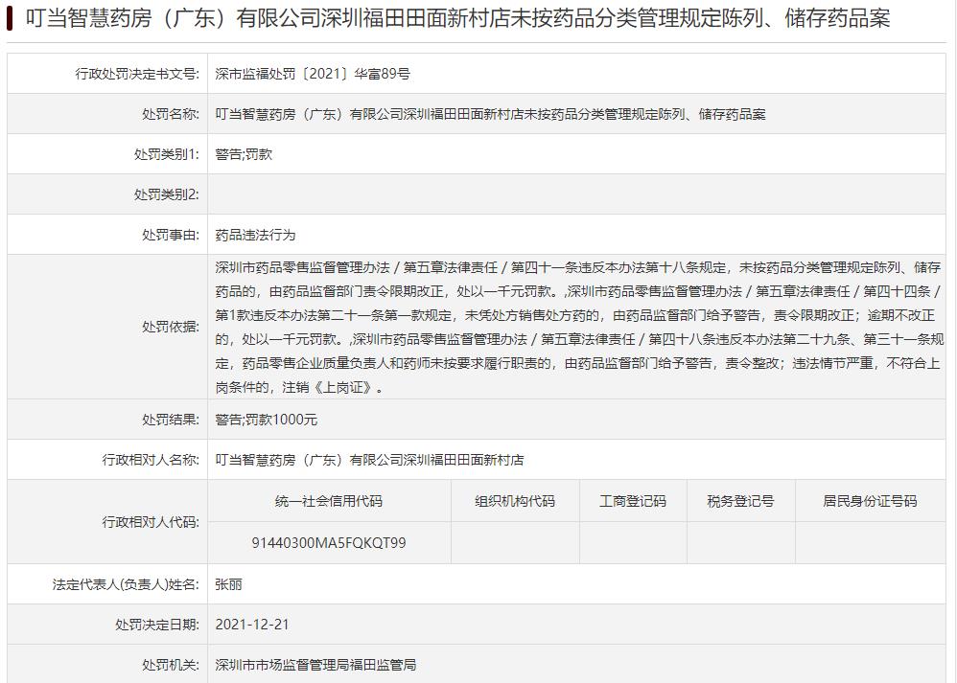
Task: Click the 处罚类别2 label
Action: tap(167, 194)
